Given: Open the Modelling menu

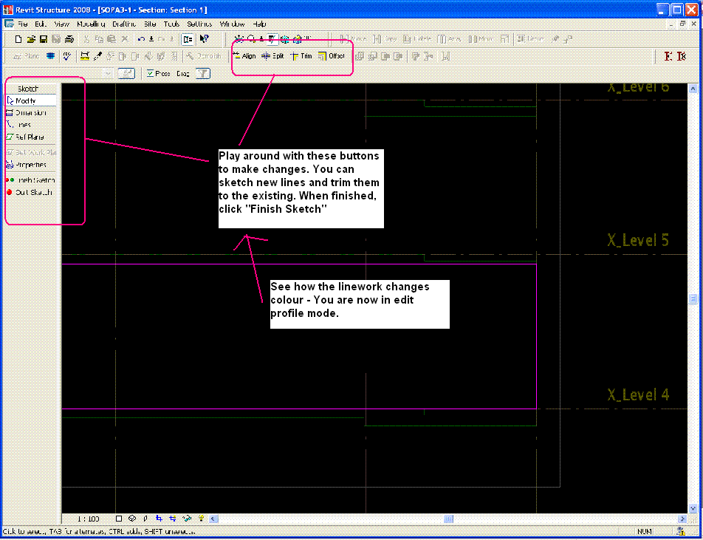Looking at the screenshot, I should [x=90, y=24].
